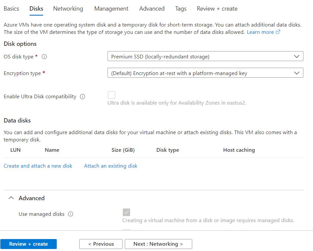This screenshot has width=313, height=251.
Task: Click external link icon after Learn more
Action: [278, 32]
